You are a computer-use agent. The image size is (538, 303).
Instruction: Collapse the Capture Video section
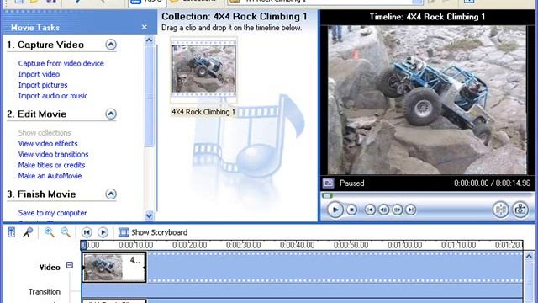[111, 45]
